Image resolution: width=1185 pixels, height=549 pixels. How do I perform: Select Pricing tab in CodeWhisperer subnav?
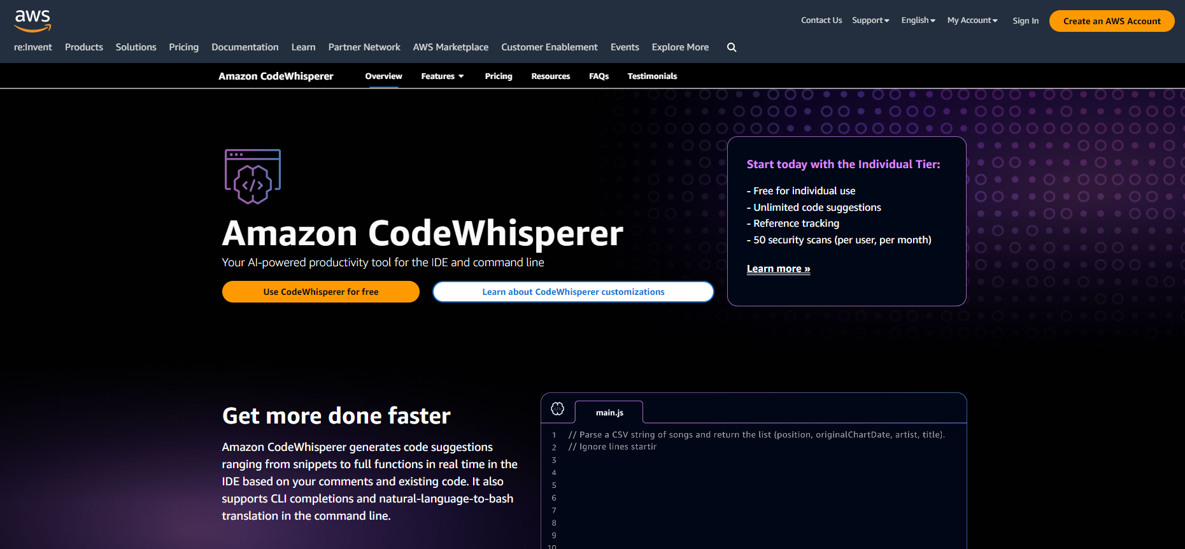pyautogui.click(x=499, y=76)
